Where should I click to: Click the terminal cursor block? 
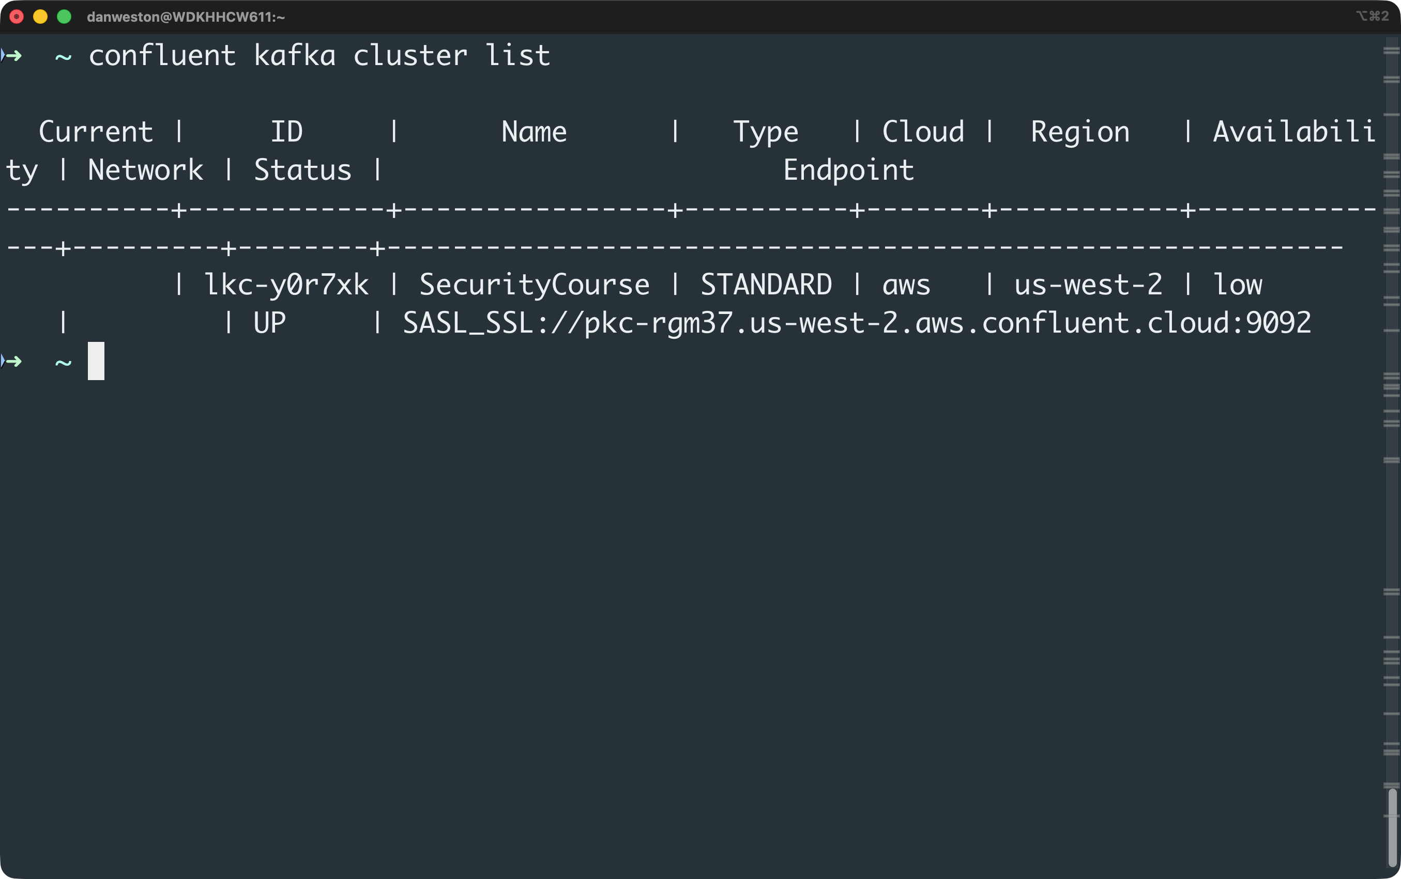pos(96,361)
